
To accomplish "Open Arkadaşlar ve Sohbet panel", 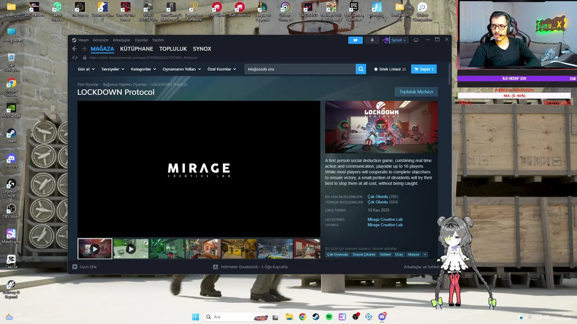I will pos(421,267).
